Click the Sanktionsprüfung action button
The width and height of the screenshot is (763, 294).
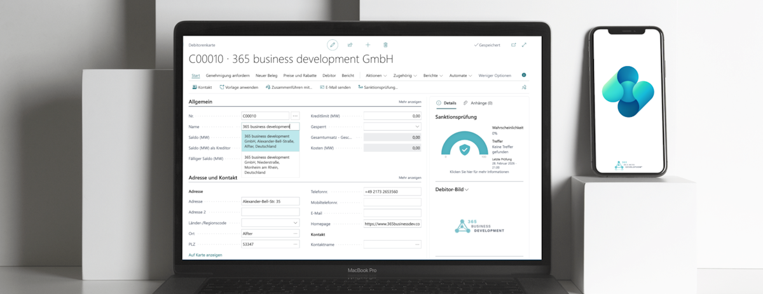pos(378,87)
